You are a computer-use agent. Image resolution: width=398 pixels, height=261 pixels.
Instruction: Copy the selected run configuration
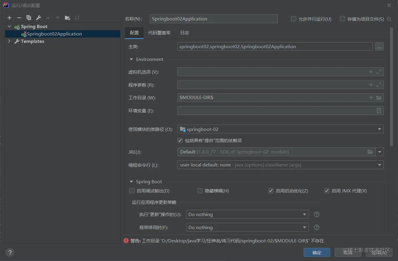pyautogui.click(x=29, y=18)
